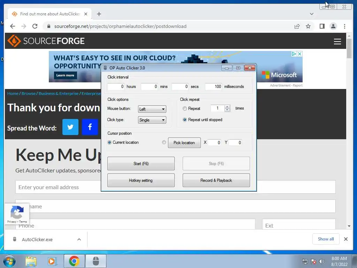Click the network tray icon

pyautogui.click(x=305, y=261)
